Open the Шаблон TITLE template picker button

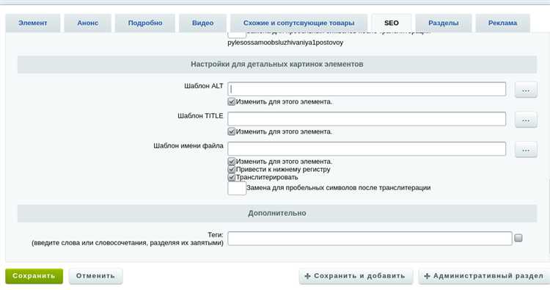coord(526,120)
